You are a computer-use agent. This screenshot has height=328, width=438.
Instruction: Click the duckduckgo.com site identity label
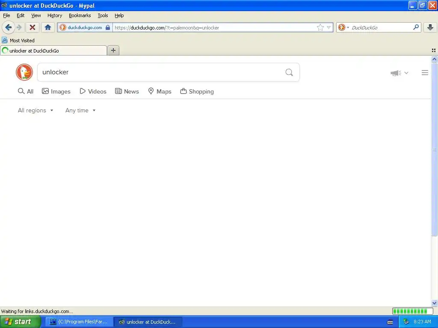tap(85, 27)
